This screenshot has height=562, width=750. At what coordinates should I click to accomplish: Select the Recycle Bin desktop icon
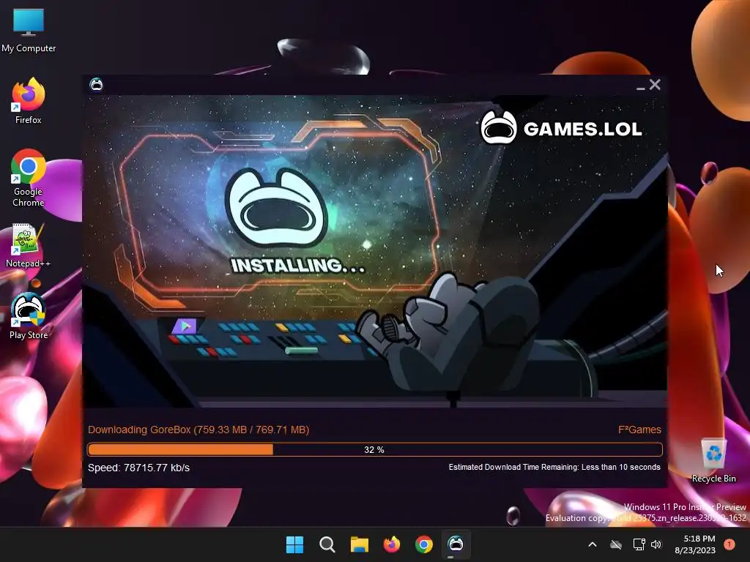(x=713, y=461)
